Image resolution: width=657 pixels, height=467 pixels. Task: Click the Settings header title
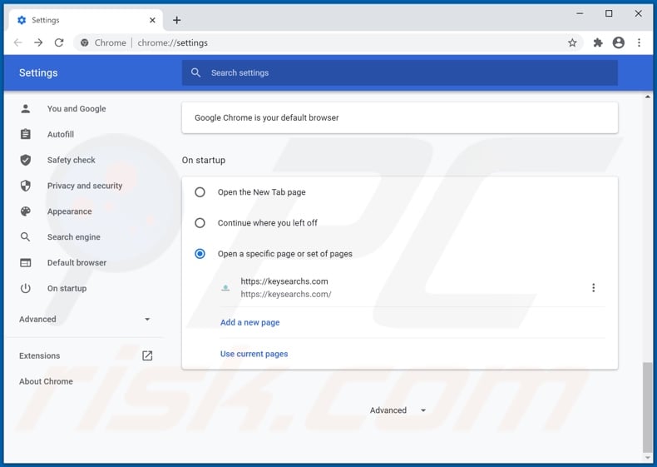click(x=38, y=72)
